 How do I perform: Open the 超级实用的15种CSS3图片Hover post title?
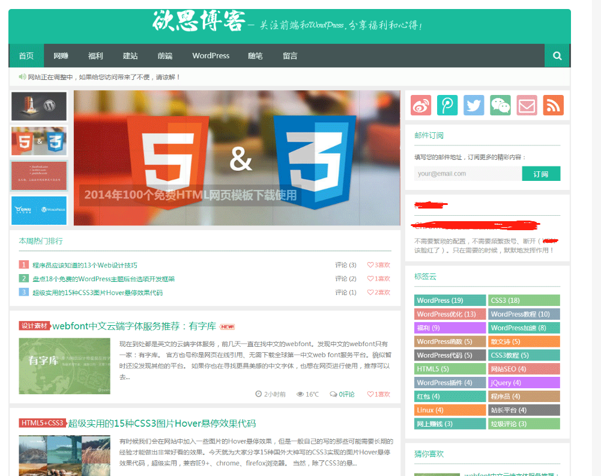click(x=162, y=423)
